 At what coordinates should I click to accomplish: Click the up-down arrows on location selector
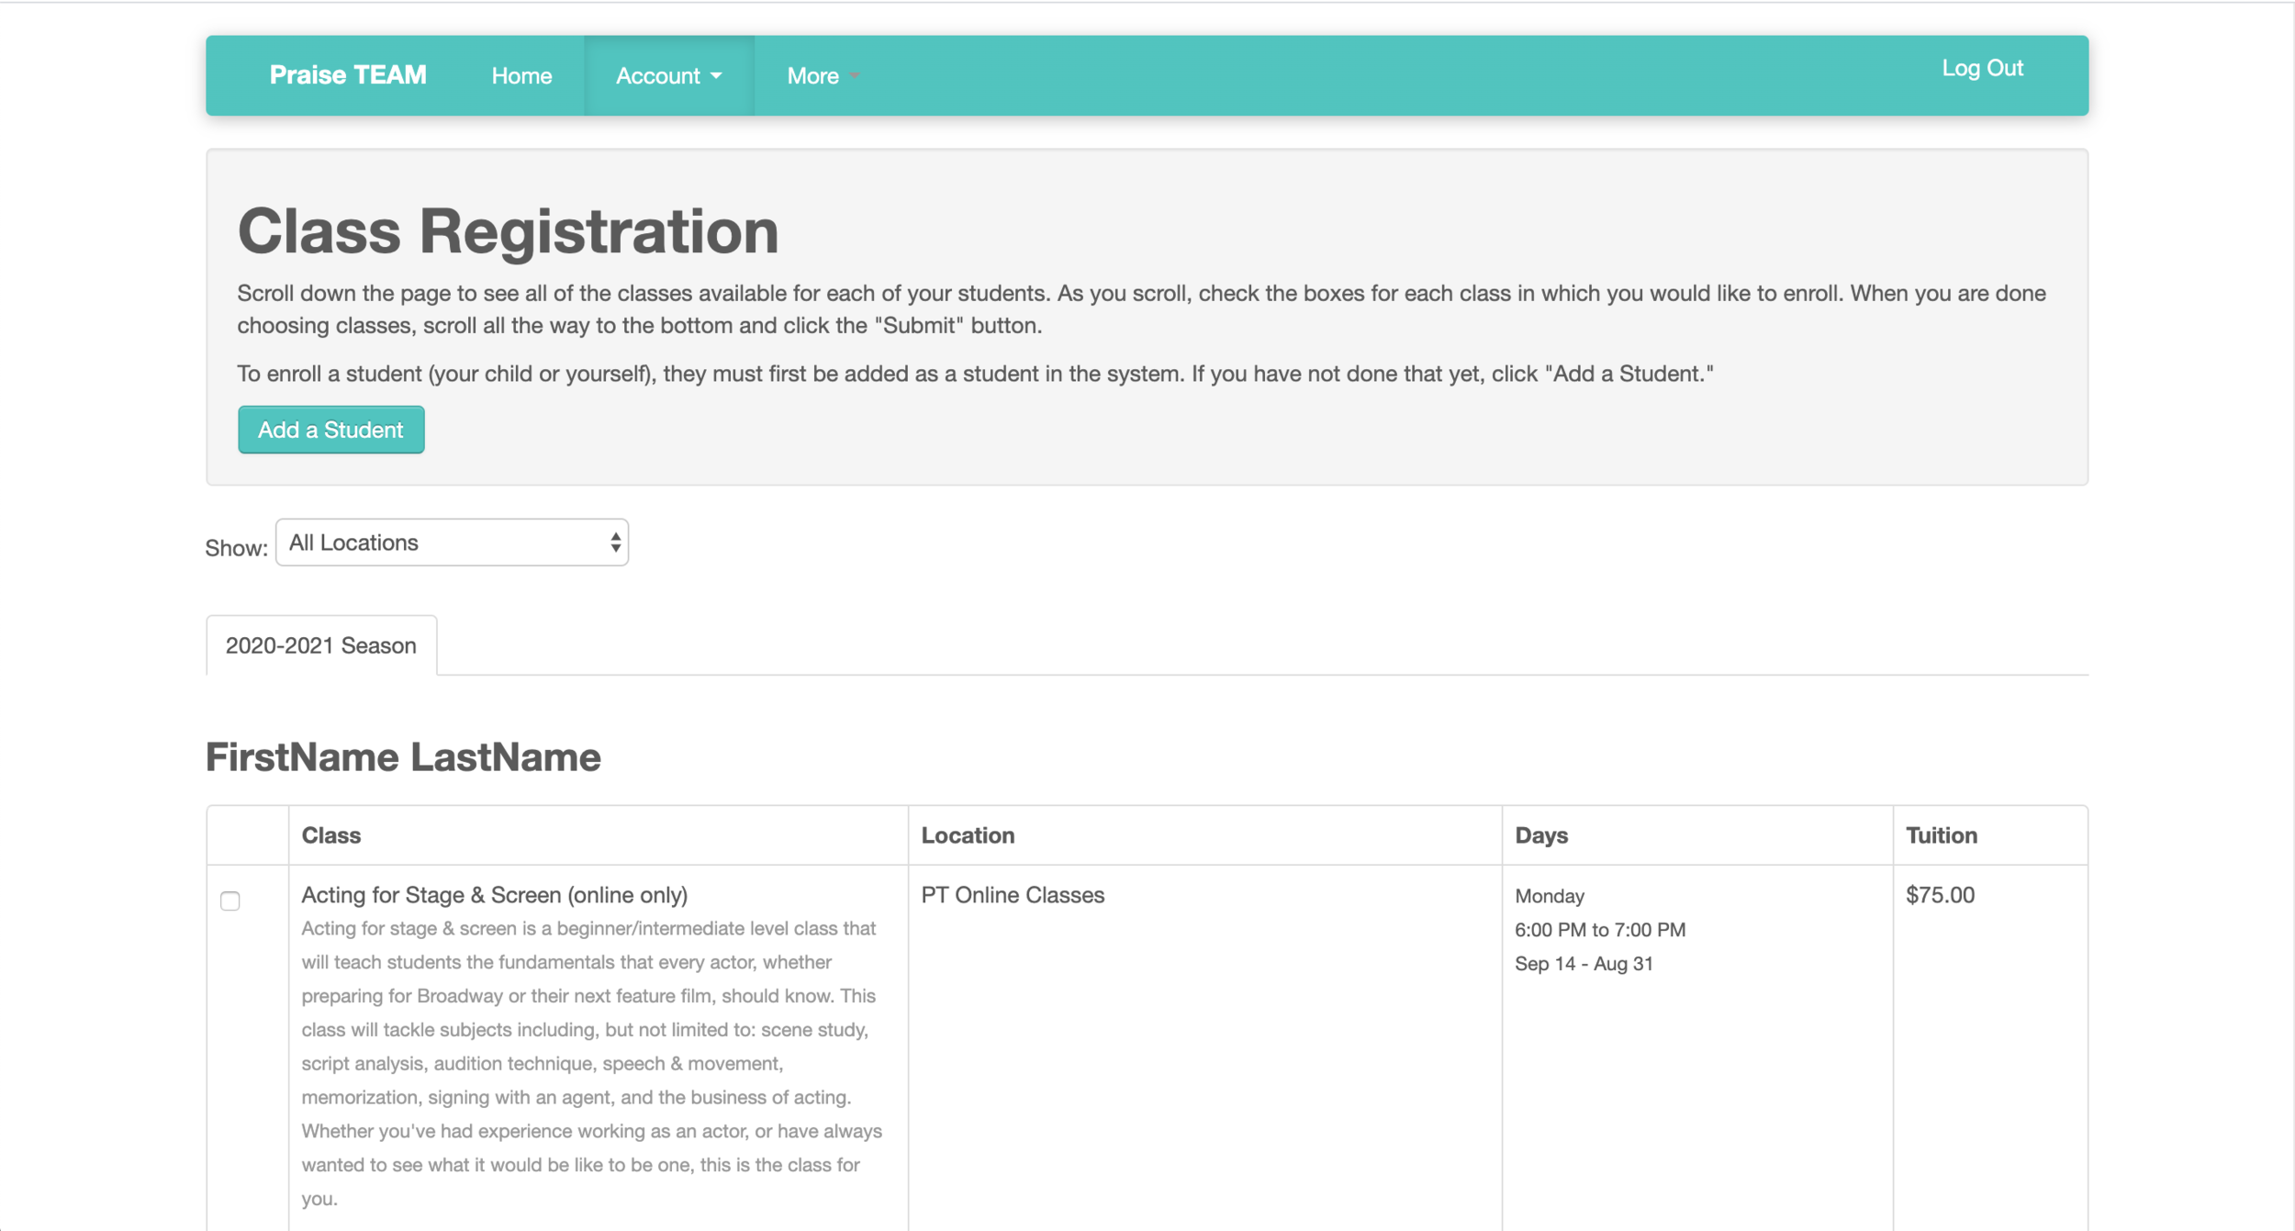click(x=615, y=543)
